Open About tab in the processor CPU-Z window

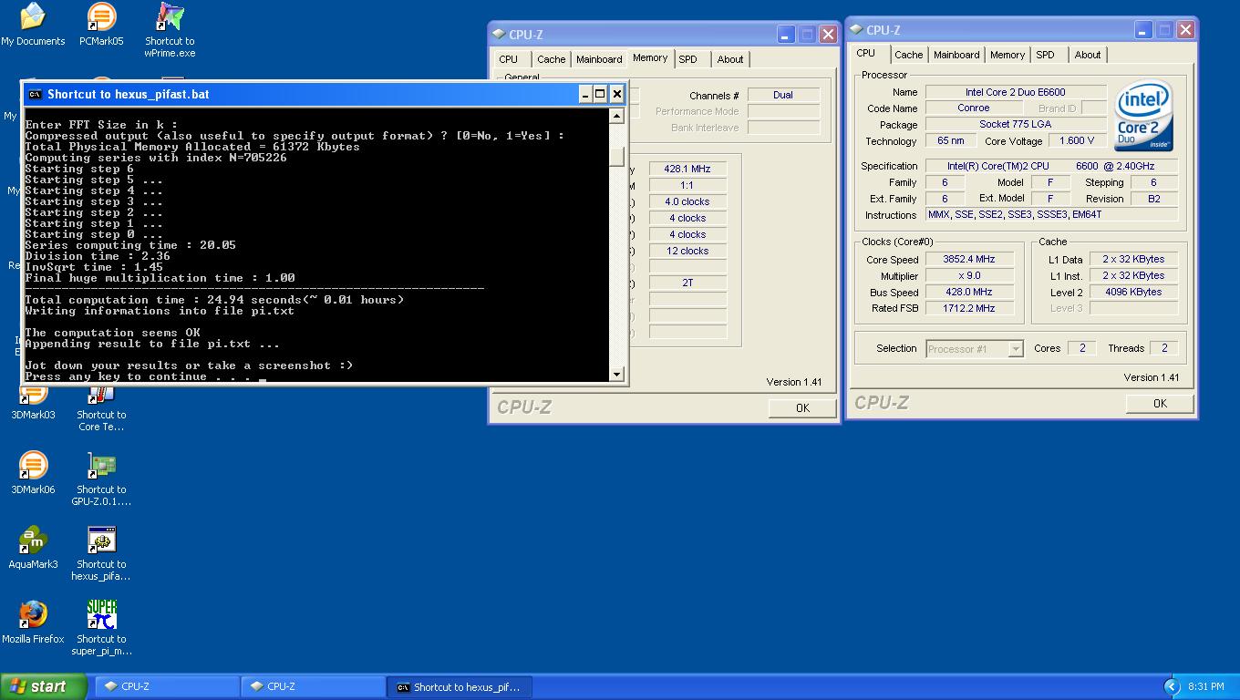pyautogui.click(x=1087, y=55)
